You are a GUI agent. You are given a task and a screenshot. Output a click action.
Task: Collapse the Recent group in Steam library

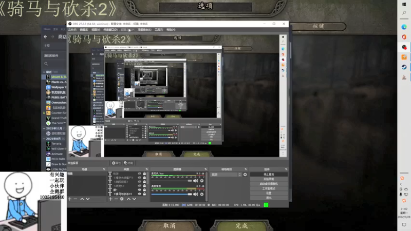point(44,72)
